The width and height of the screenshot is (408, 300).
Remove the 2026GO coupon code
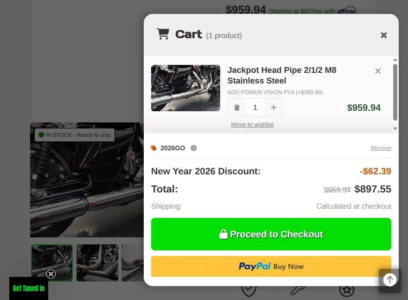click(x=381, y=148)
